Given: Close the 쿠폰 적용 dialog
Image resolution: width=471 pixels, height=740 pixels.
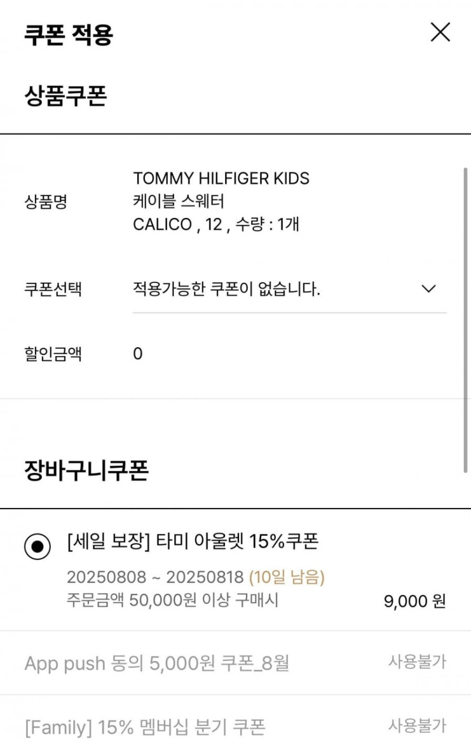Looking at the screenshot, I should (440, 32).
